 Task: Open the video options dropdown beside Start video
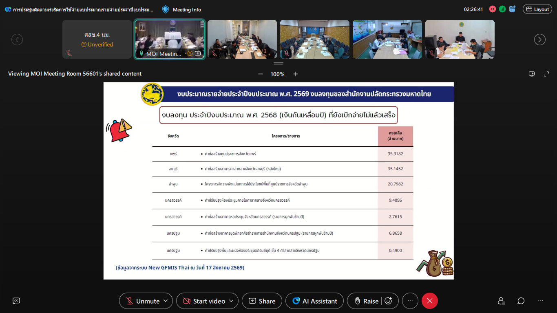(231, 301)
